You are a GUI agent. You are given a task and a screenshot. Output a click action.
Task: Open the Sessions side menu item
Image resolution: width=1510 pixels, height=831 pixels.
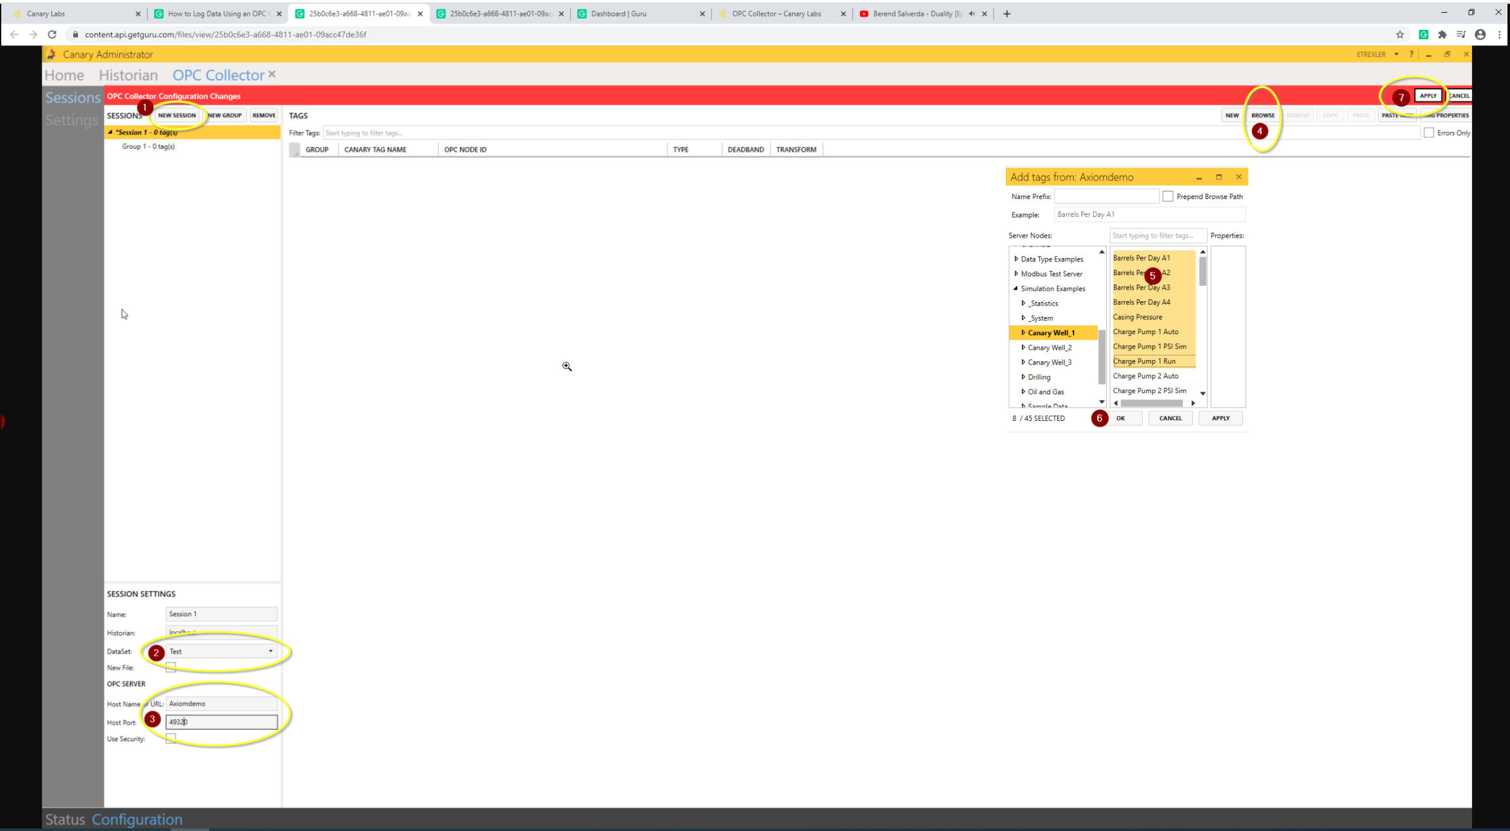[x=73, y=98]
